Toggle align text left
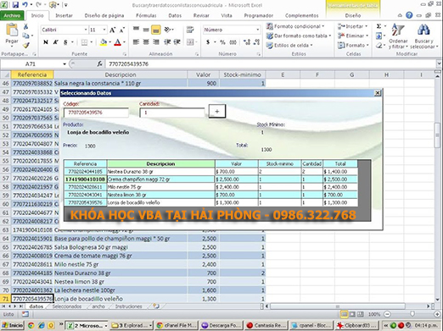Screen dimensions: 443x331 click(136, 42)
